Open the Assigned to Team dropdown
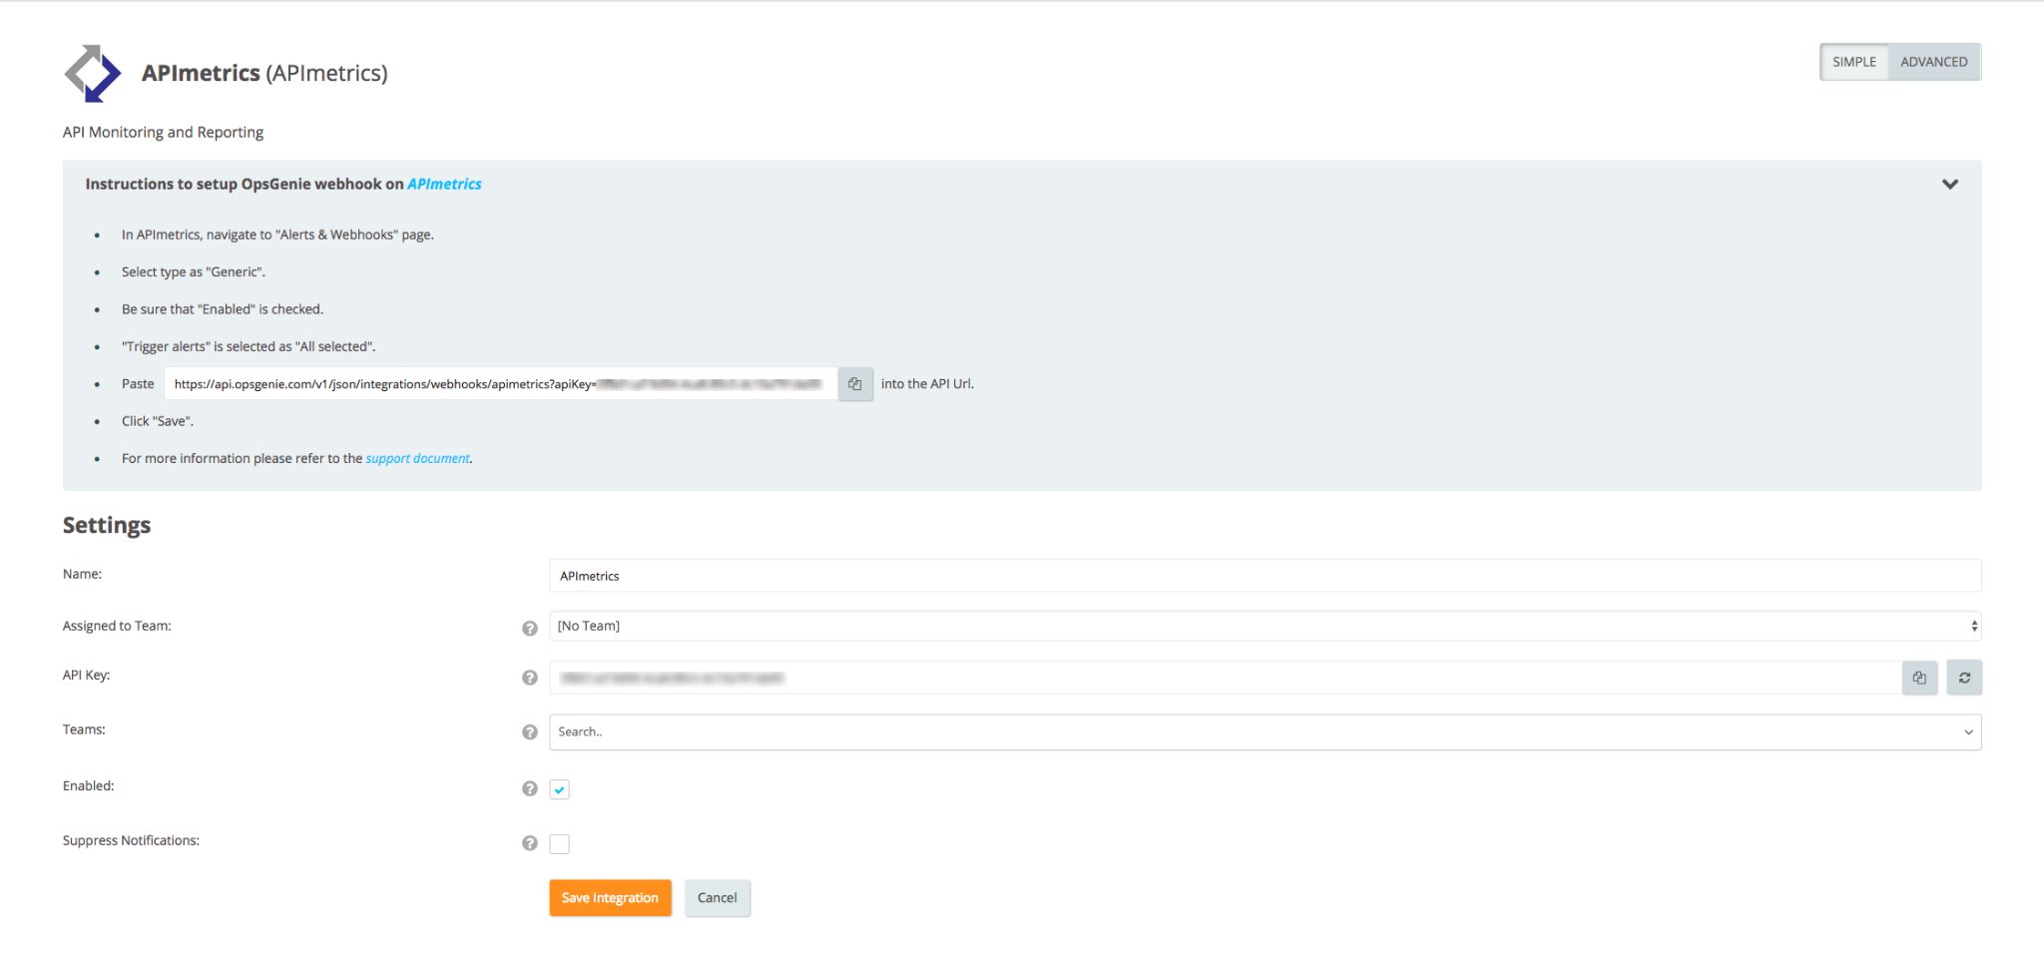Viewport: 2044px width, 976px height. click(1266, 626)
